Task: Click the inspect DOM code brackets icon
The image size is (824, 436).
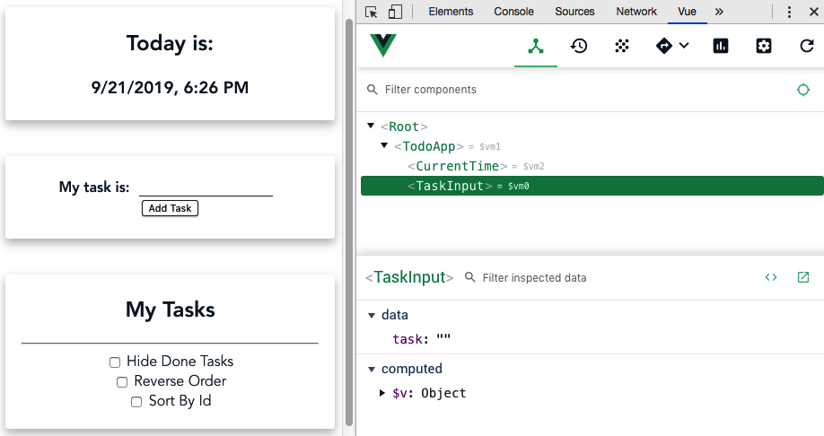Action: 771,277
